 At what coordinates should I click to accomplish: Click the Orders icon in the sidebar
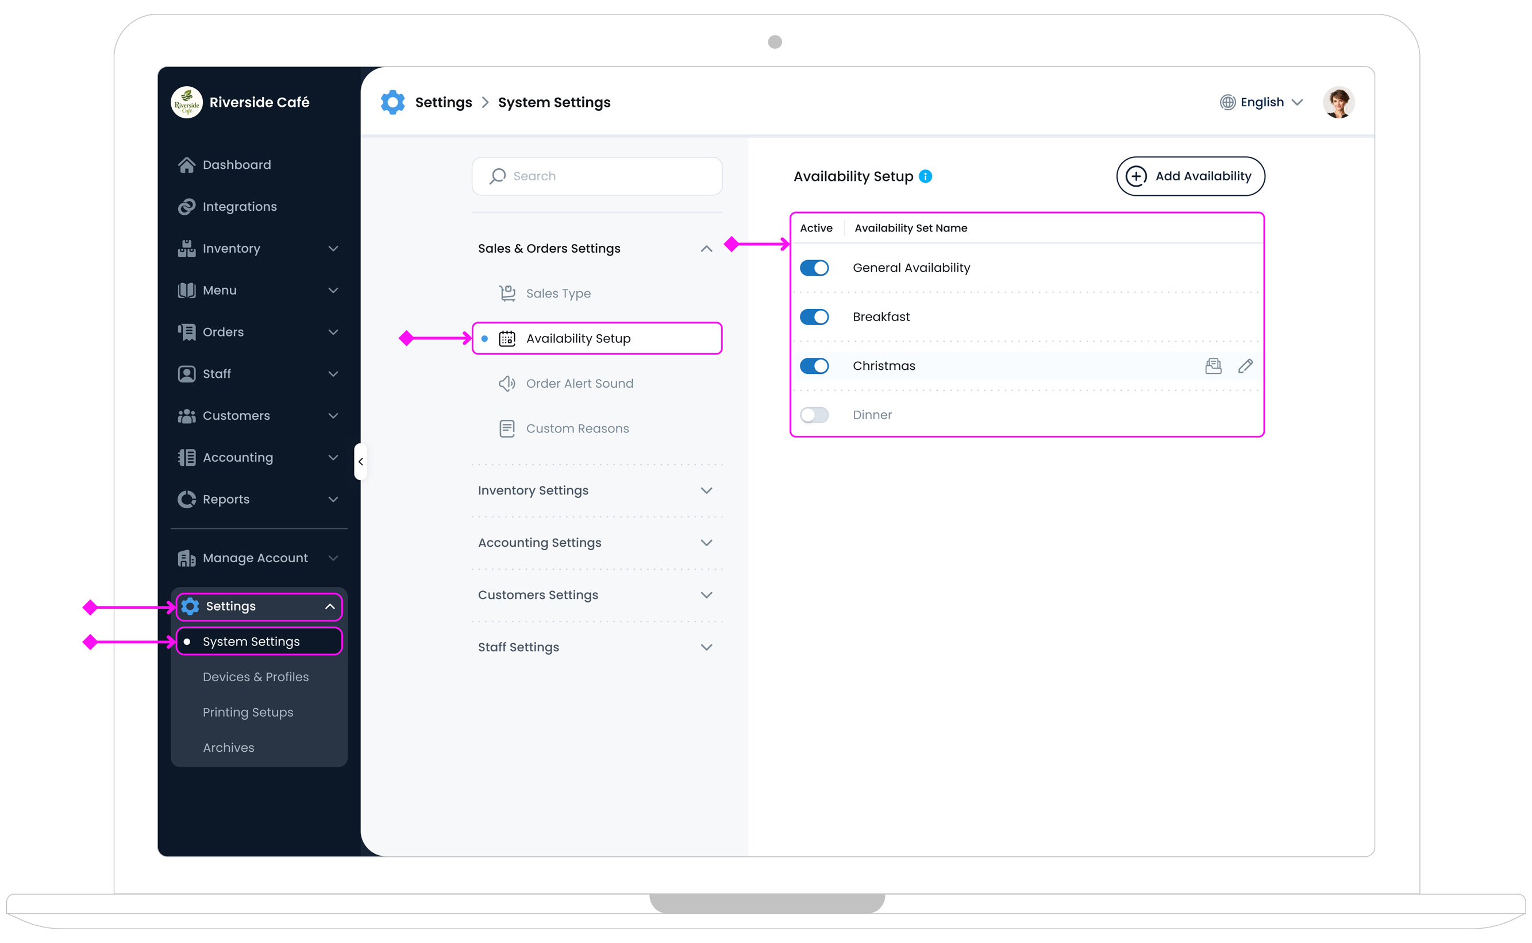[187, 332]
